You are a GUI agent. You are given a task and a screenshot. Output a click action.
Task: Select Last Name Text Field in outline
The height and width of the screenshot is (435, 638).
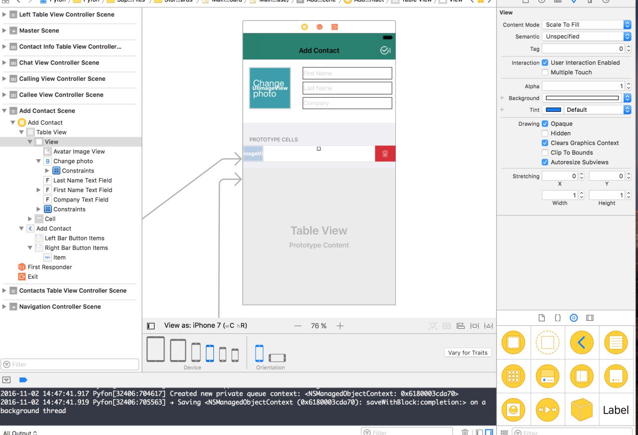(78, 180)
